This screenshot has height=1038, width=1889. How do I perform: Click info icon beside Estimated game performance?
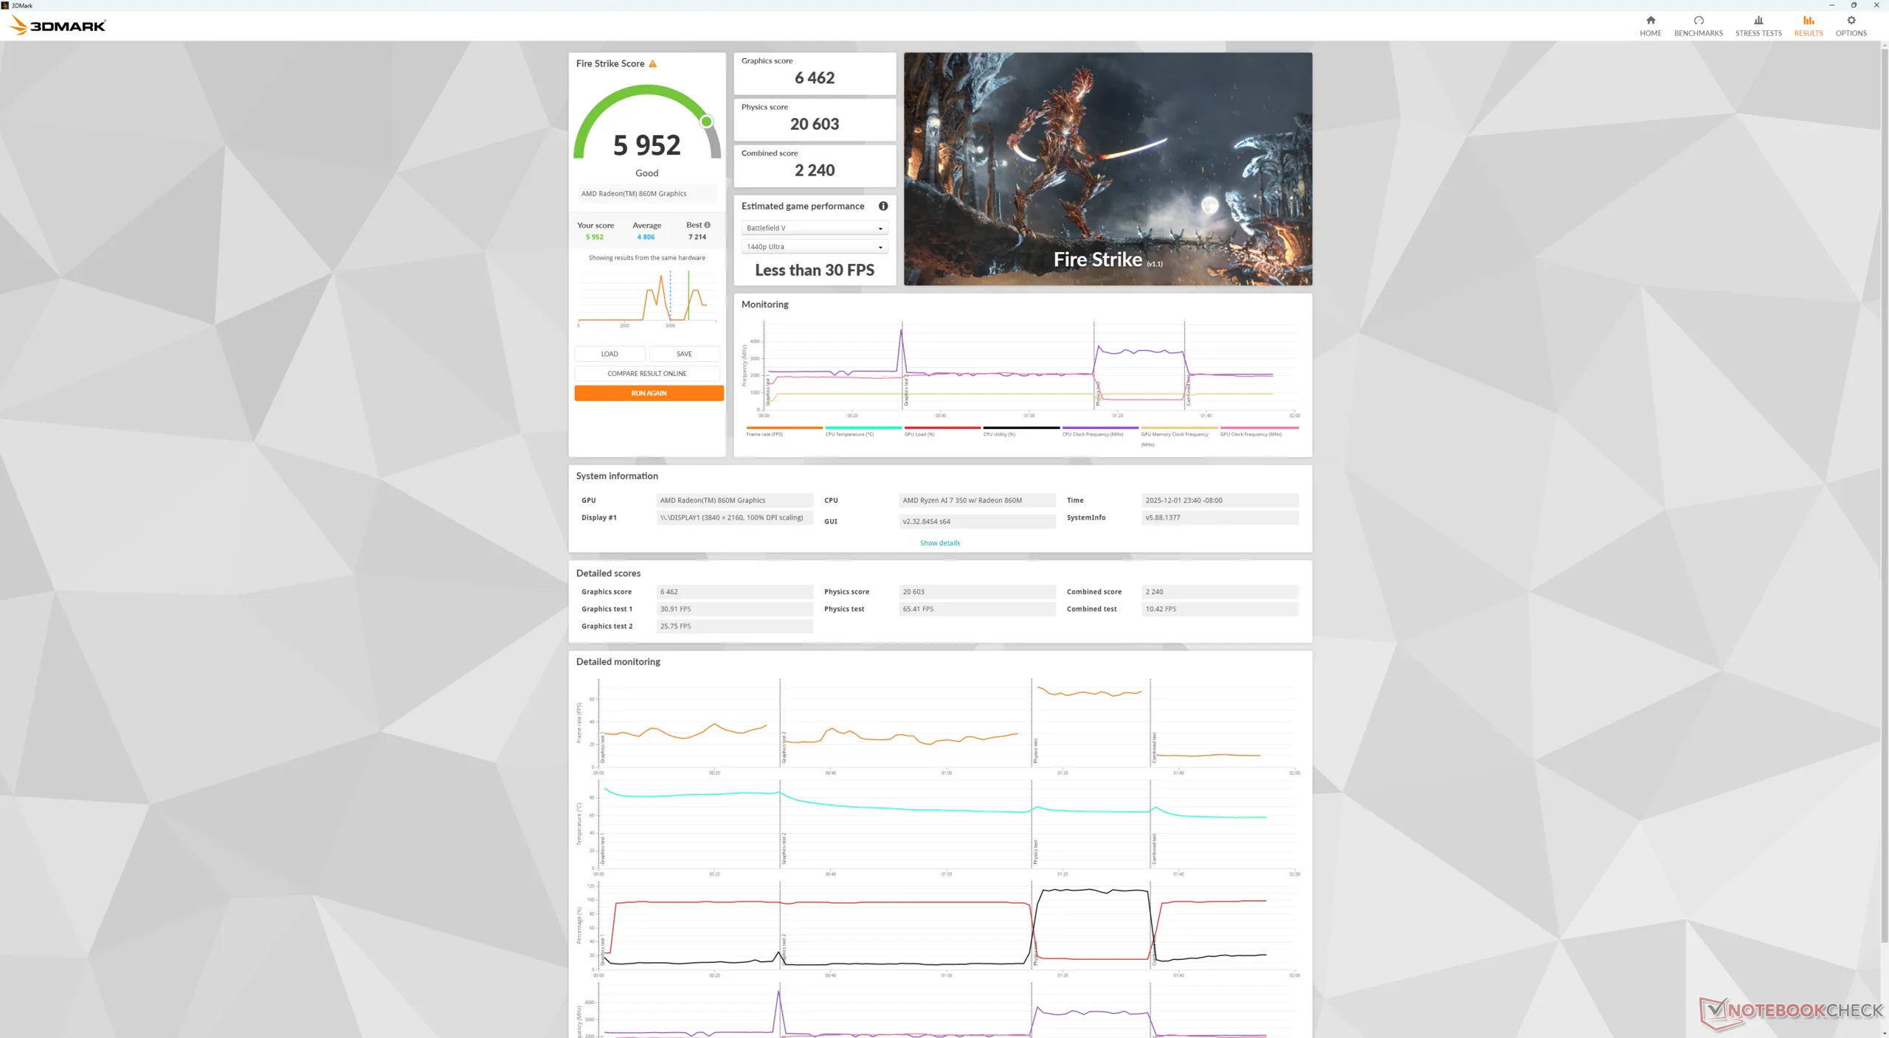coord(883,206)
